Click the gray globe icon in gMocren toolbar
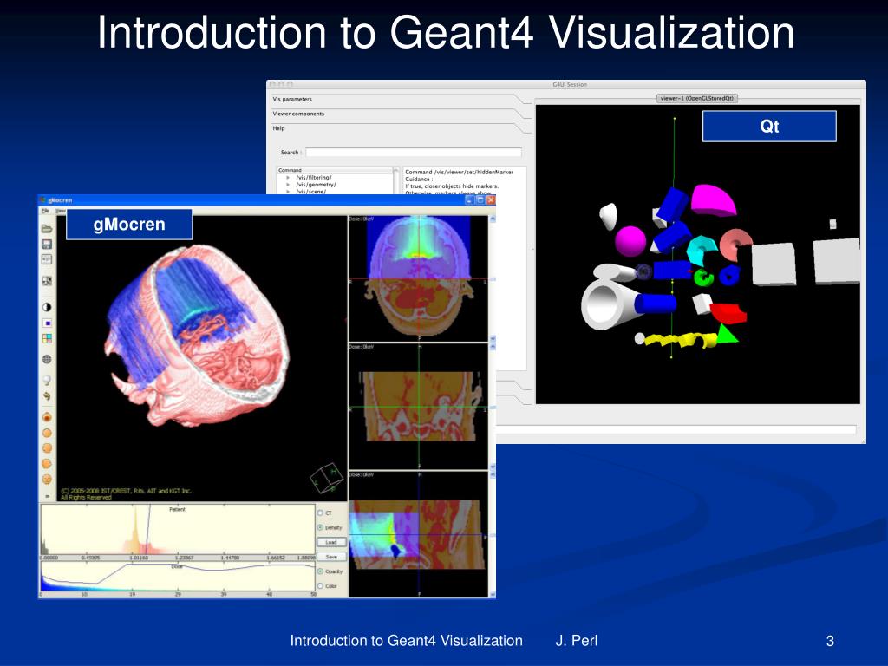888x666 pixels. click(47, 359)
